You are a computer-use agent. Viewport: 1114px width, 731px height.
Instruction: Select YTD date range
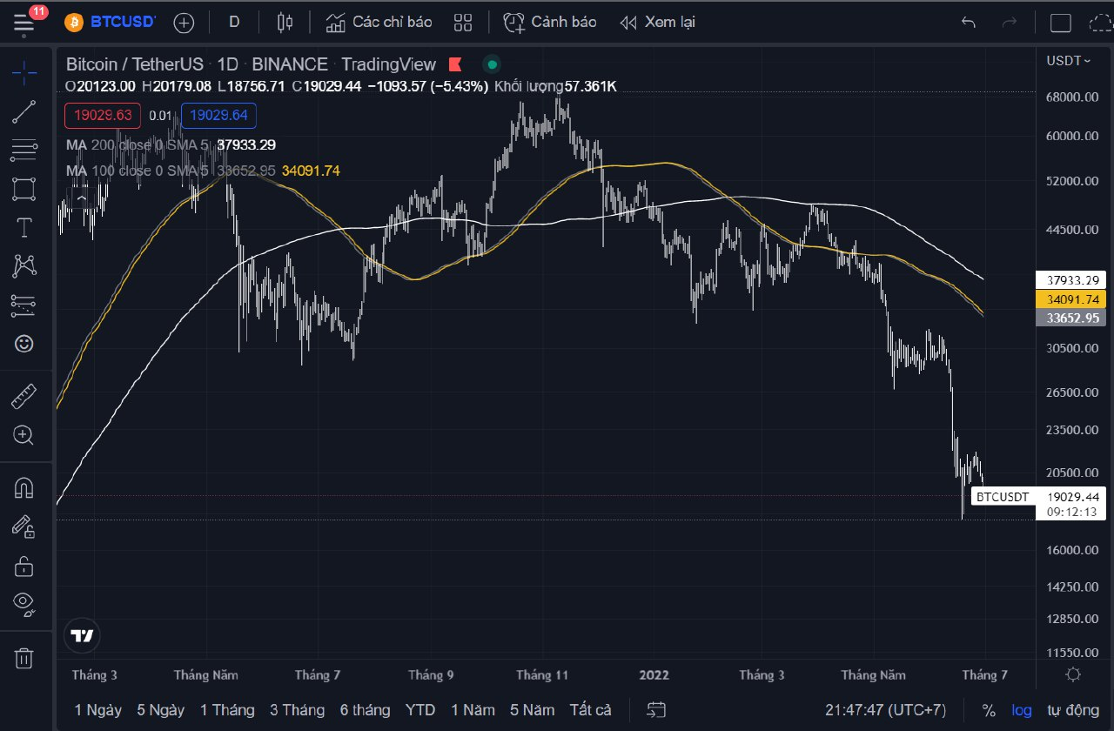coord(420,710)
